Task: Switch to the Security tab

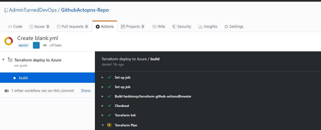Action: click(x=182, y=26)
